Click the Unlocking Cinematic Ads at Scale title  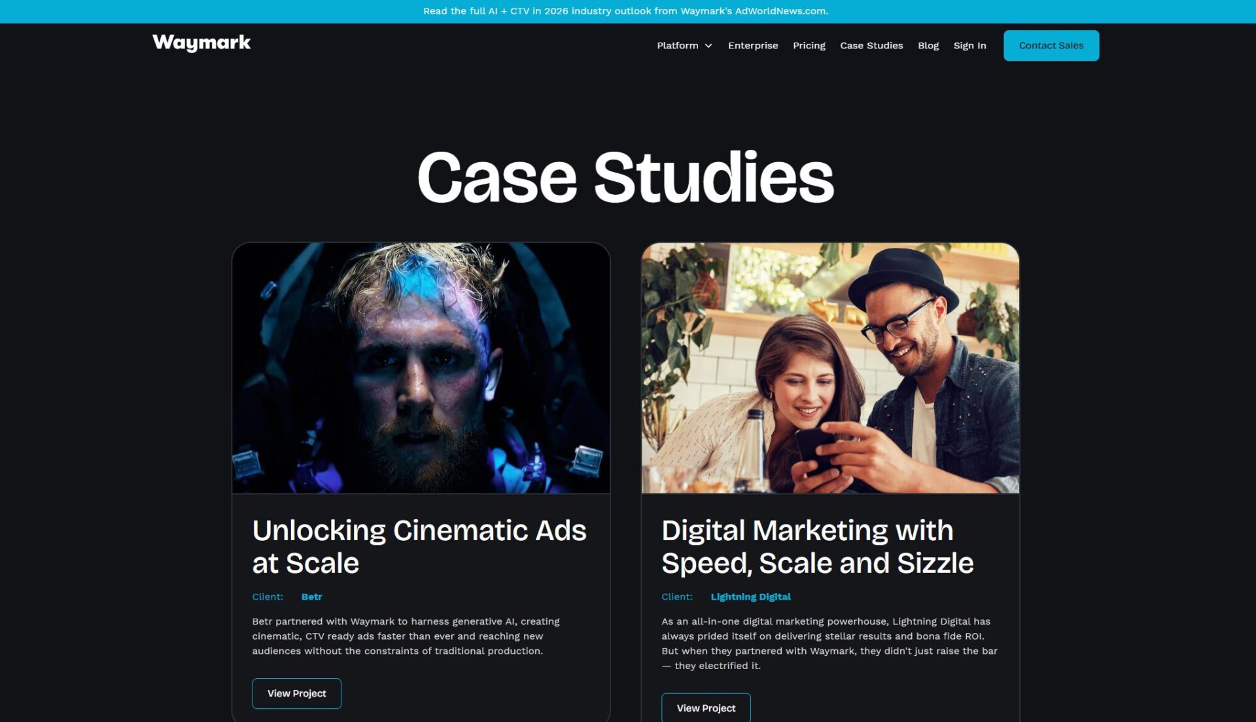point(419,547)
